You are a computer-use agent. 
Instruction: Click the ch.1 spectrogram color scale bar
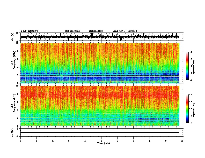point(187,66)
